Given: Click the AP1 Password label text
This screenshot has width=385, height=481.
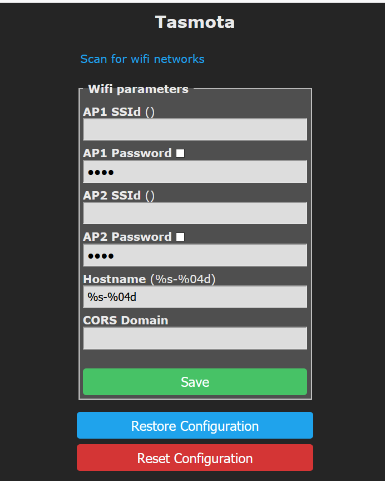Looking at the screenshot, I should click(127, 153).
